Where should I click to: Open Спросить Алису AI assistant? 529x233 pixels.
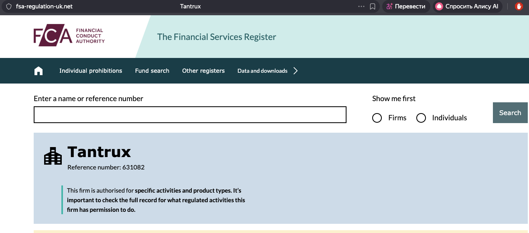[467, 6]
